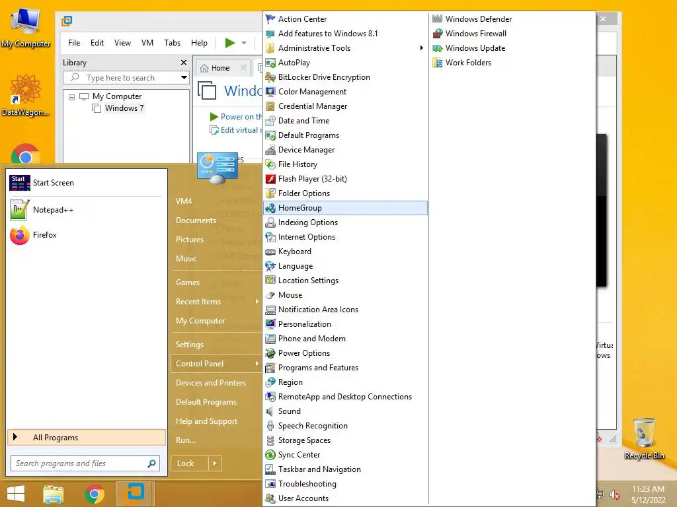Open the Edit menu in VMware
Screen dimensions: 677x507
(x=97, y=43)
